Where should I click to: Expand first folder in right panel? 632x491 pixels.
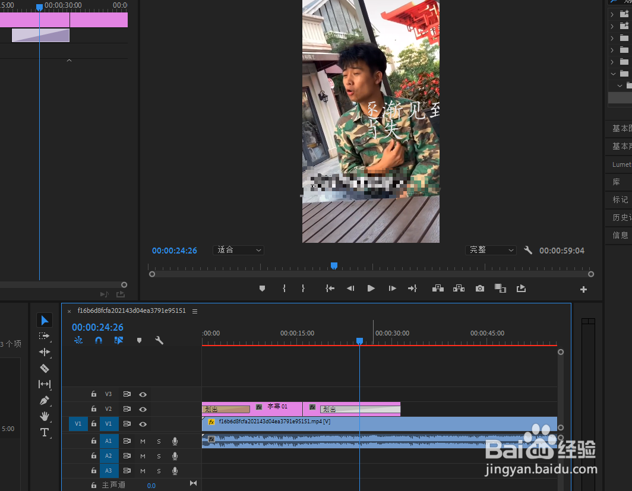pyautogui.click(x=612, y=14)
